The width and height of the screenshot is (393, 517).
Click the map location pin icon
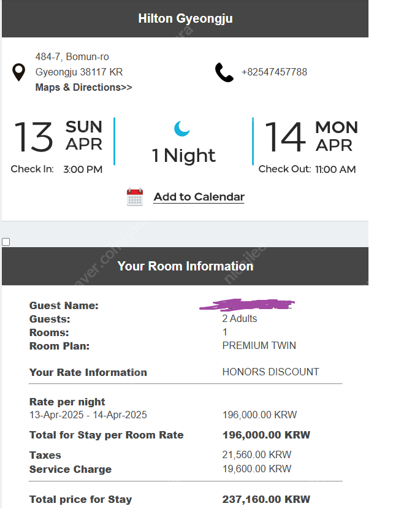pyautogui.click(x=19, y=72)
